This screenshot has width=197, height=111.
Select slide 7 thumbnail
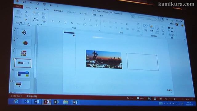(23, 53)
